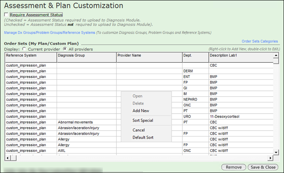The width and height of the screenshot is (284, 173).
Task: Select the Current provider radio button
Action: coord(24,49)
